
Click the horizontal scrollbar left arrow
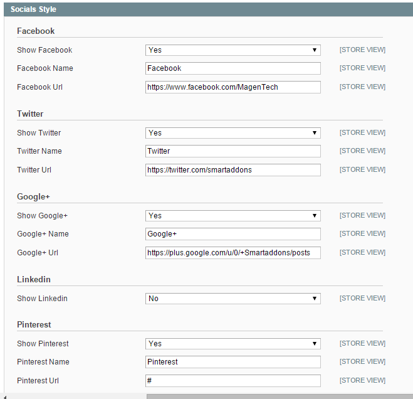(x=4, y=397)
